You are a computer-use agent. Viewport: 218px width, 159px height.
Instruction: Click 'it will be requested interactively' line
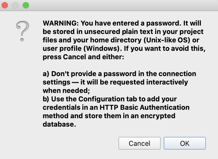coord(134,82)
